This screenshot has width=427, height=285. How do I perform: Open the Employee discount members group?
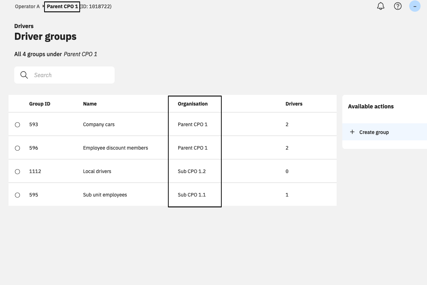click(116, 148)
